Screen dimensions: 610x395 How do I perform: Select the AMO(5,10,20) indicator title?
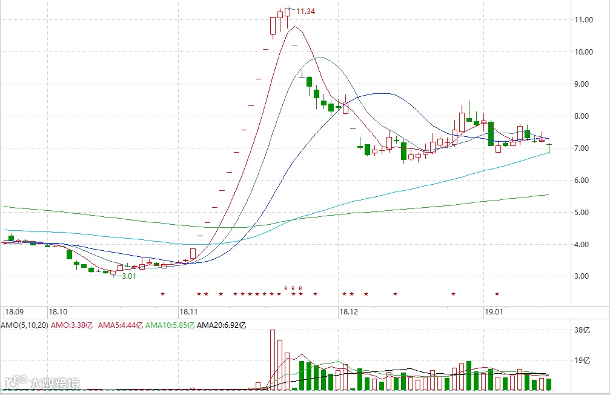(24, 325)
